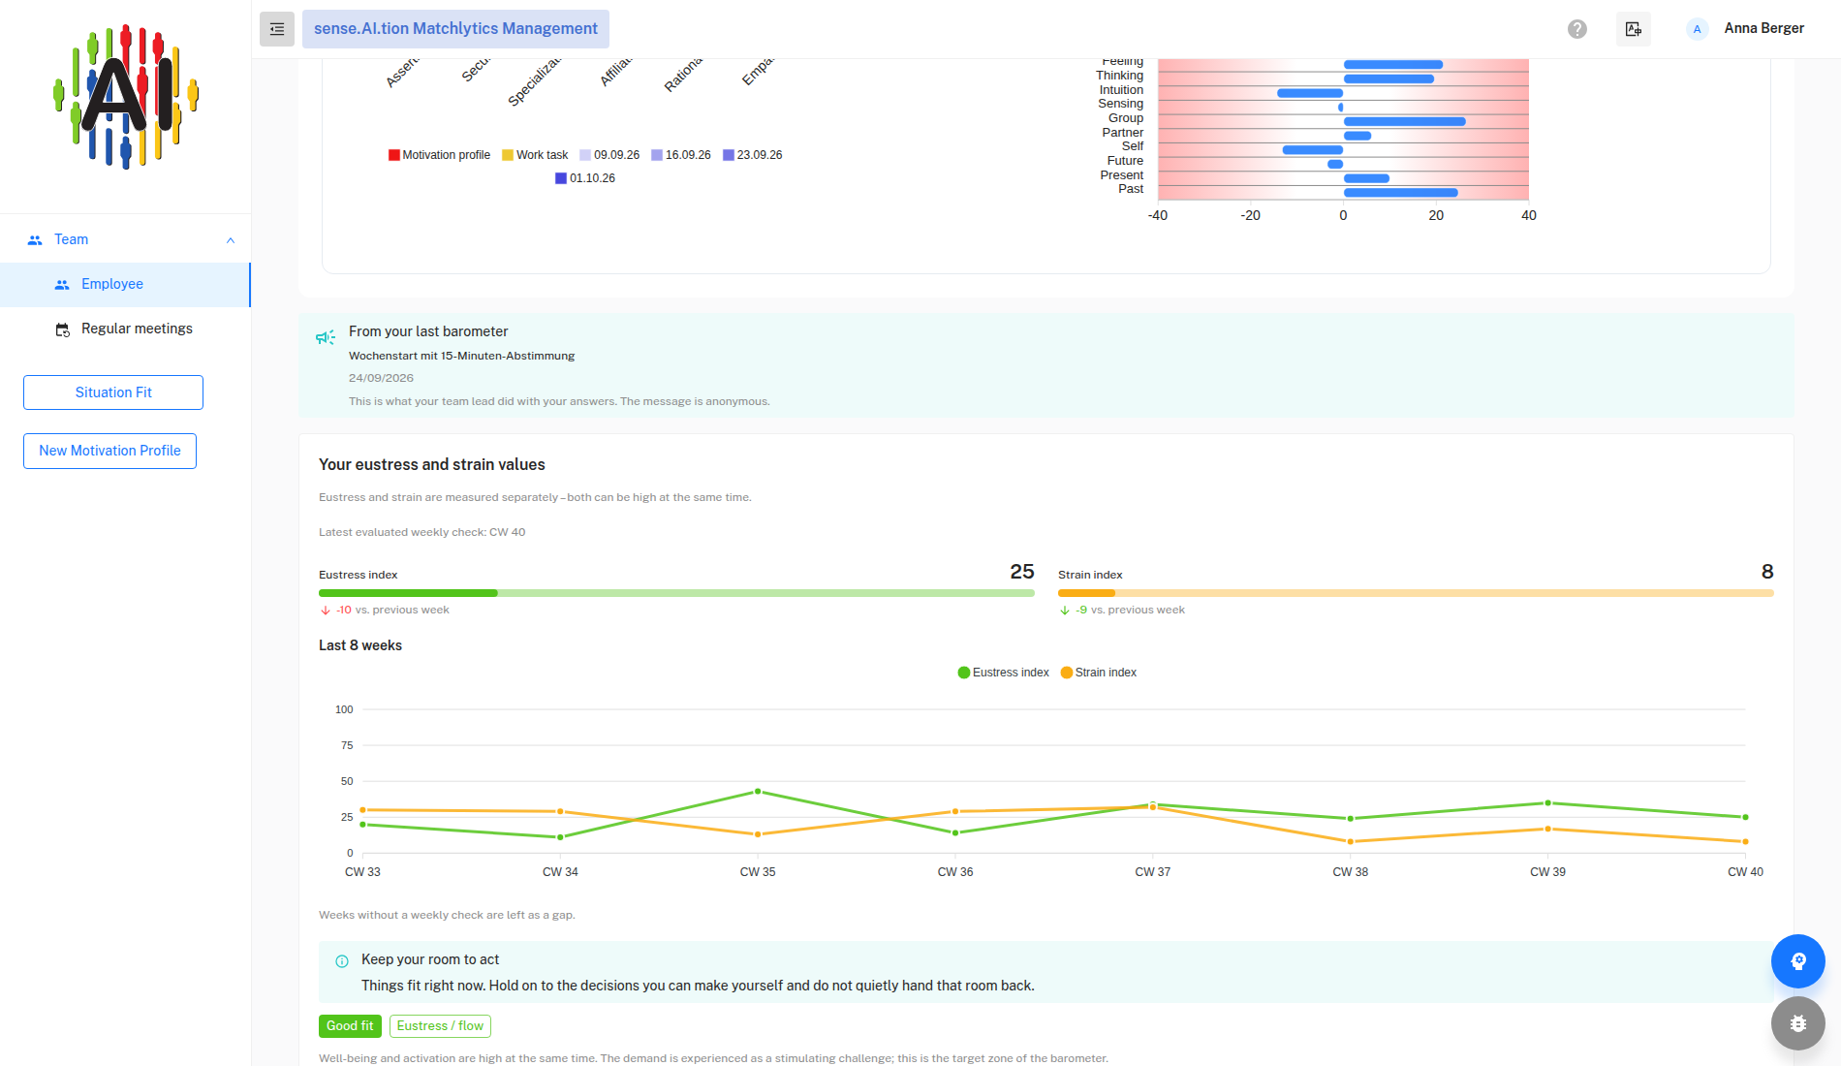Click the Strain index value 8
This screenshot has height=1066, width=1841.
click(x=1767, y=572)
